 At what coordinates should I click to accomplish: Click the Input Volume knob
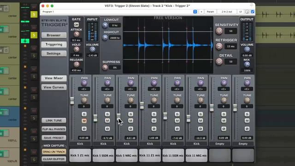pyautogui.click(x=92, y=49)
